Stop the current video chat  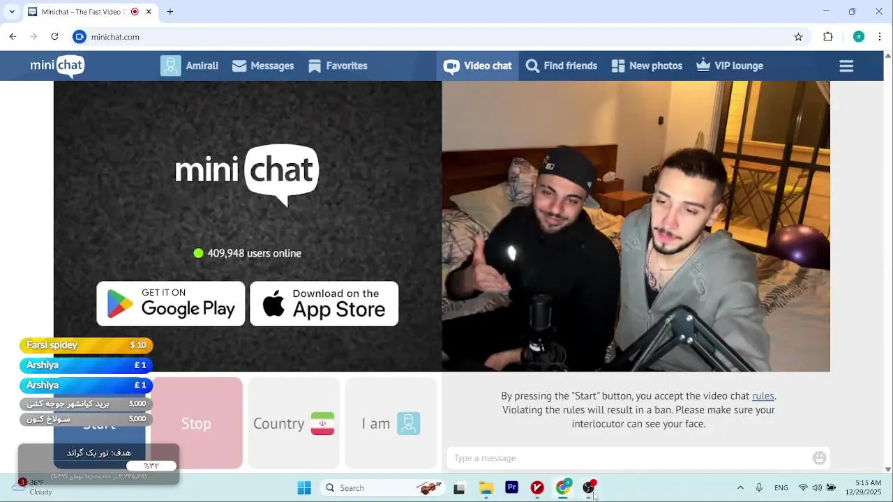[x=196, y=423]
